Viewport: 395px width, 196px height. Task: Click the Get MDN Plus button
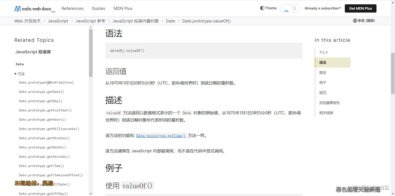[x=361, y=8]
